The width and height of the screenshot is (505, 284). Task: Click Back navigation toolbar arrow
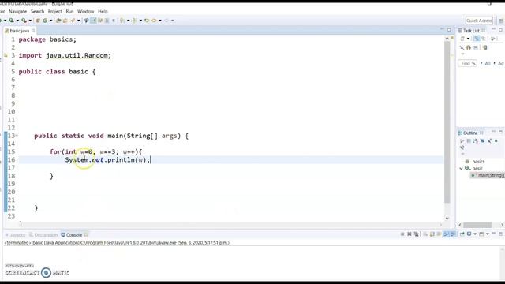[154, 21]
